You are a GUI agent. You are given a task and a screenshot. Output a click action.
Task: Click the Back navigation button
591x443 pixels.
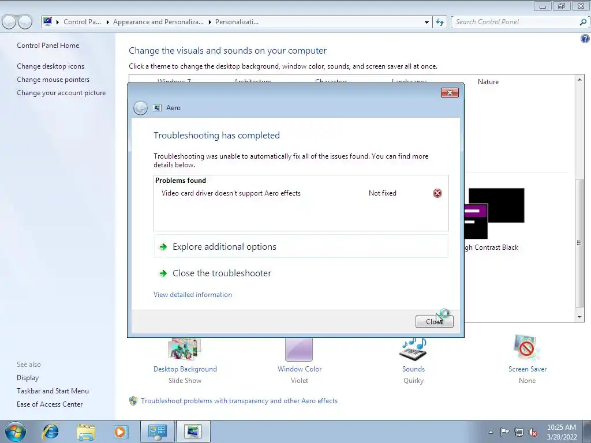click(9, 22)
